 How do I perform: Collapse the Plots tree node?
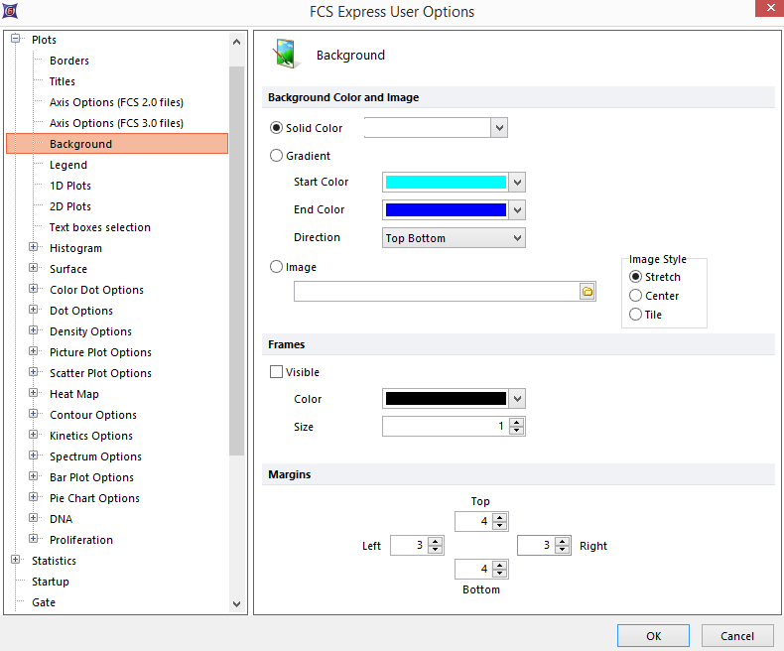click(16, 40)
